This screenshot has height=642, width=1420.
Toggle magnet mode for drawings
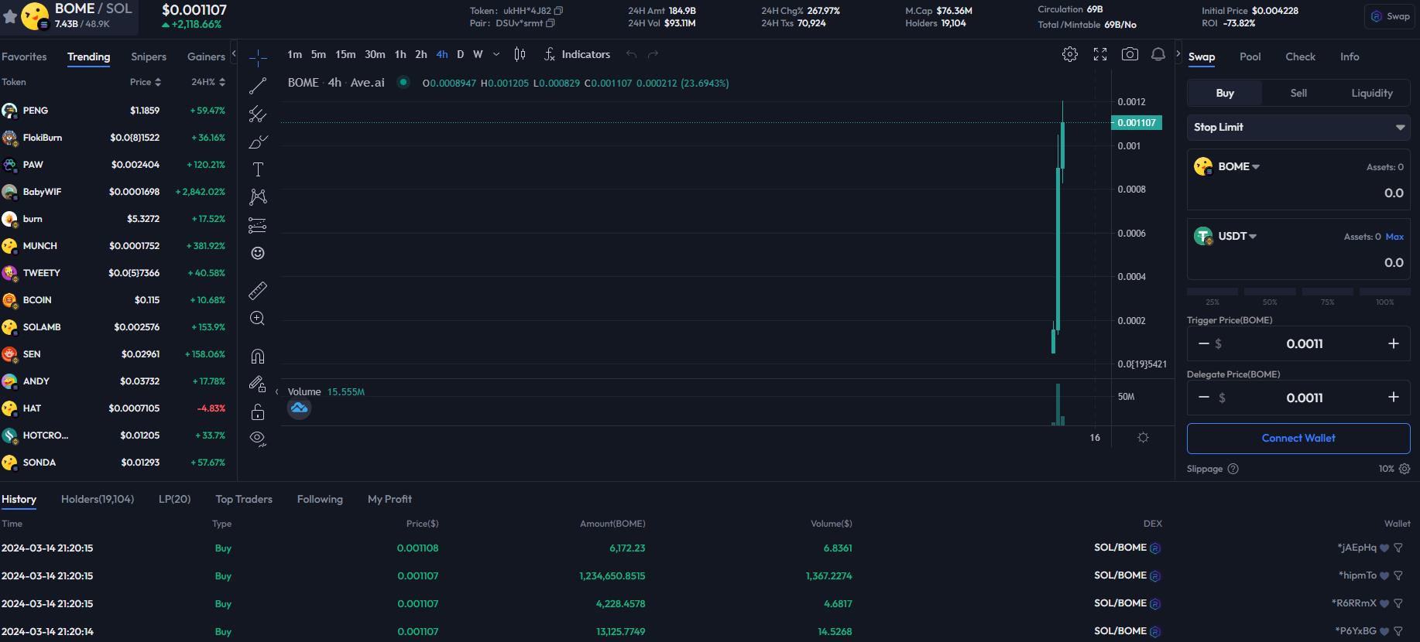click(258, 356)
